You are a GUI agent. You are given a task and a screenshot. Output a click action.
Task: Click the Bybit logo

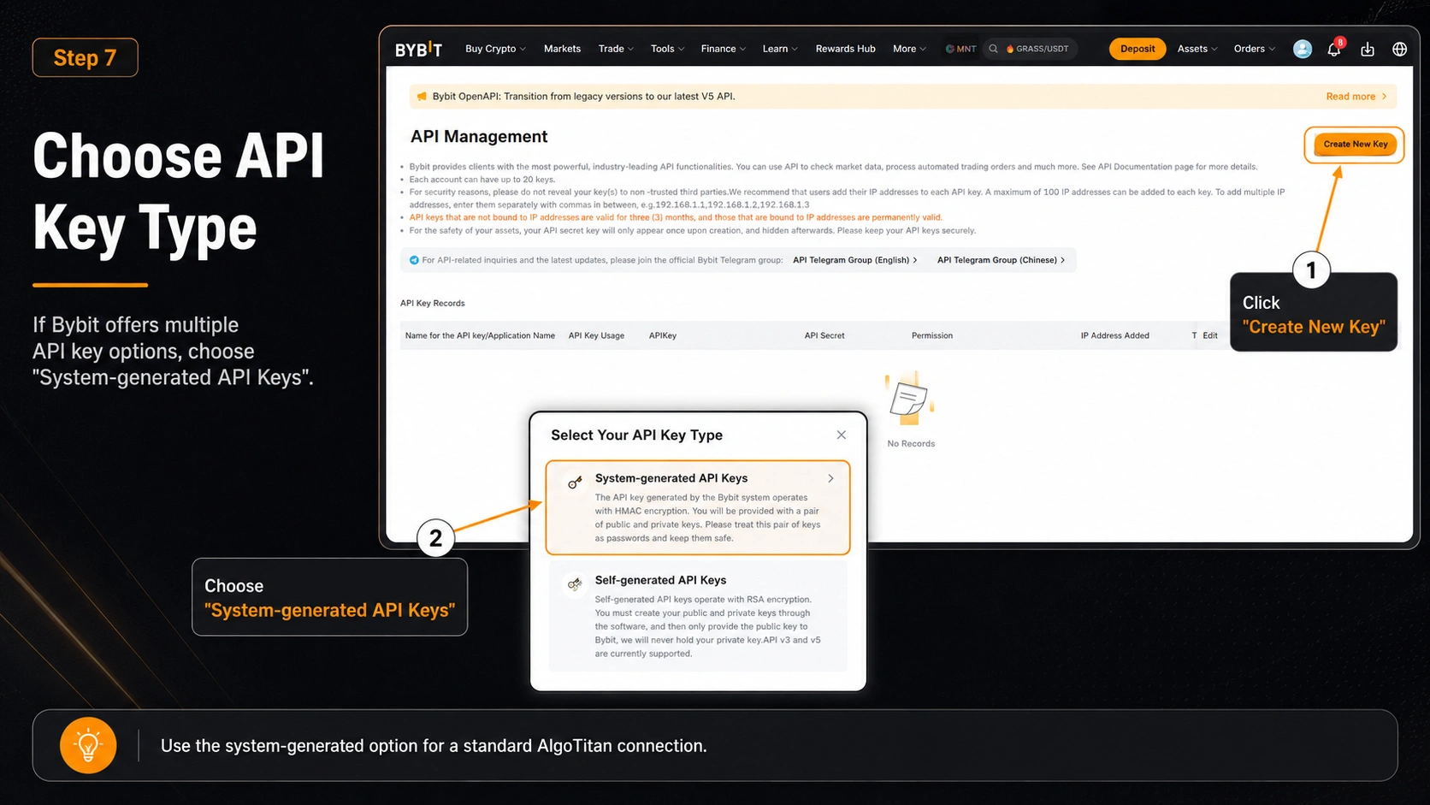(x=418, y=50)
